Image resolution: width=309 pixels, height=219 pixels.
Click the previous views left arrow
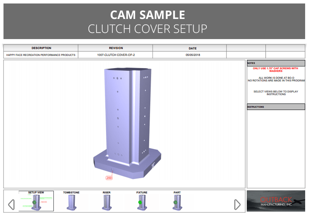[x=11, y=204]
